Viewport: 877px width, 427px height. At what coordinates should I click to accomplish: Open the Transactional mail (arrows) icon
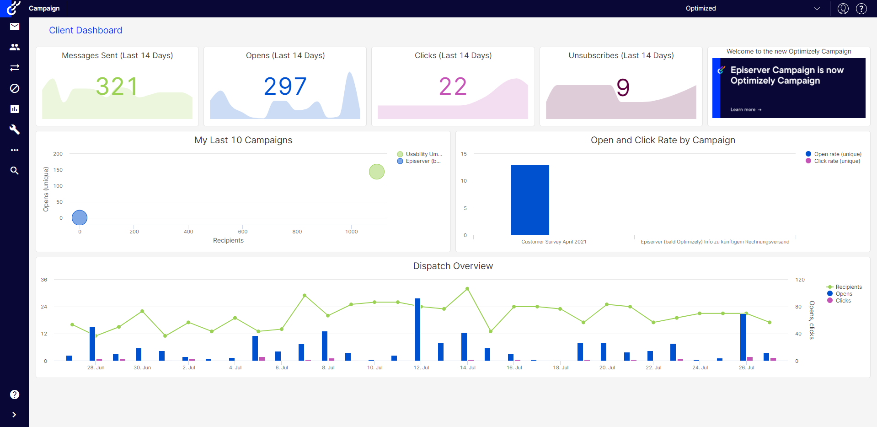click(x=15, y=67)
